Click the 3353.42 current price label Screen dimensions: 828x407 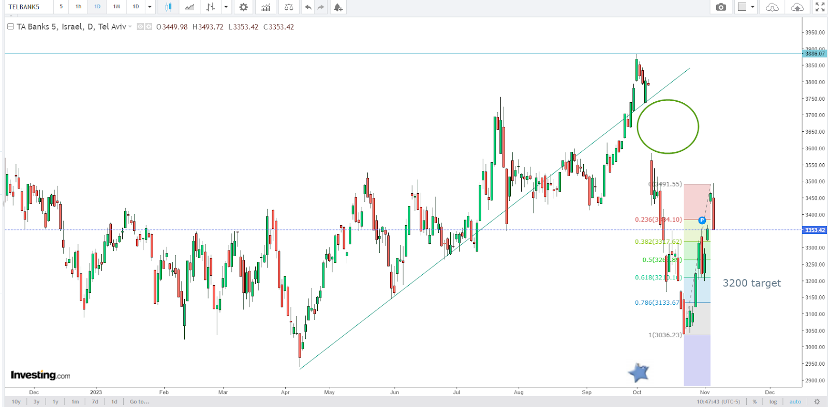click(x=815, y=230)
